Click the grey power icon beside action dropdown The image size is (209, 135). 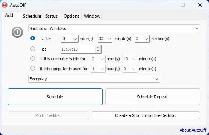[x=17, y=32]
